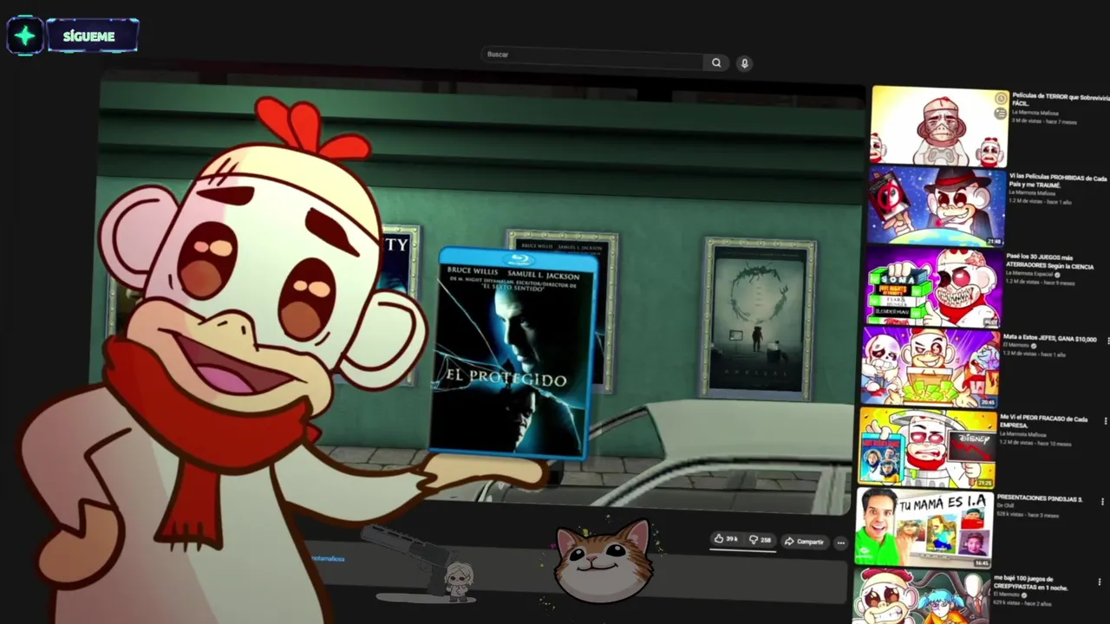
Task: Open title 'Vi las Películas PROHIBIDAS de Cada País'
Action: pos(1058,181)
